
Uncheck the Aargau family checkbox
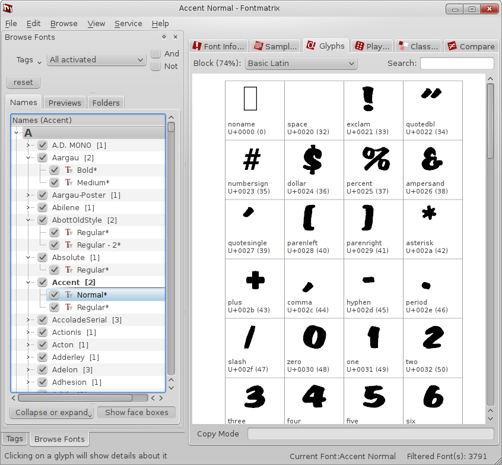[43, 157]
